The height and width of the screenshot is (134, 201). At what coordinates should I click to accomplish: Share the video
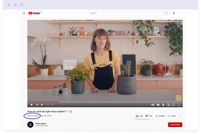[160, 116]
